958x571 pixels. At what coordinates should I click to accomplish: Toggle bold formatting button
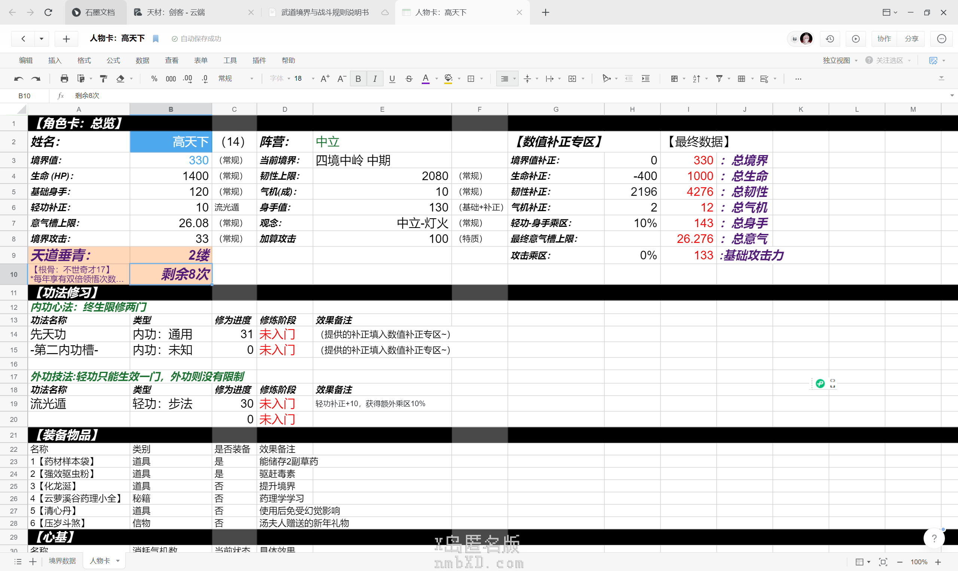pos(358,79)
